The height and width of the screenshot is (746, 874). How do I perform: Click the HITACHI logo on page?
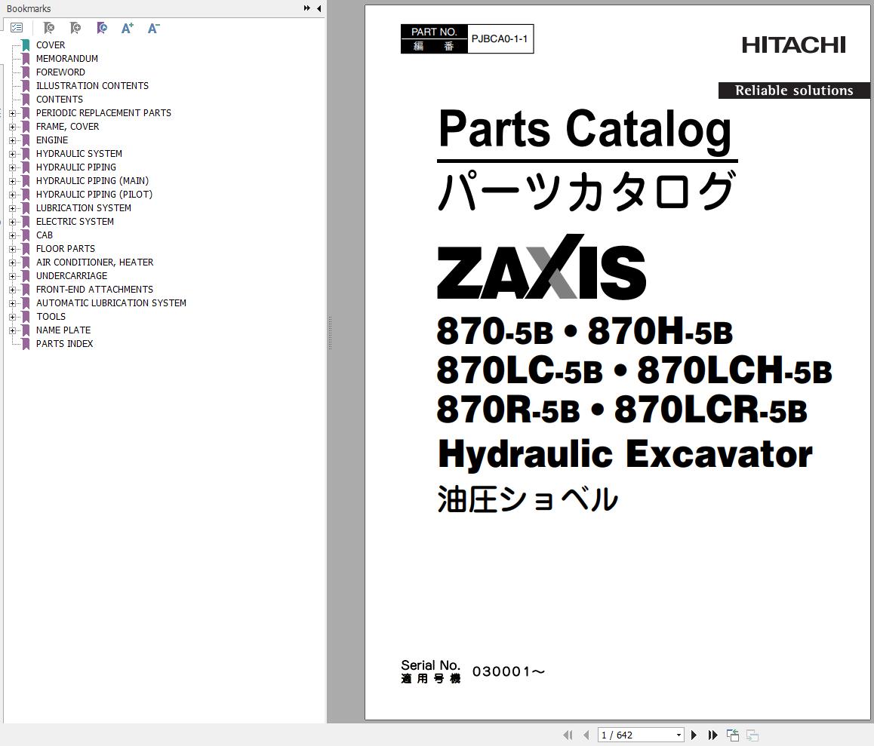pyautogui.click(x=794, y=45)
